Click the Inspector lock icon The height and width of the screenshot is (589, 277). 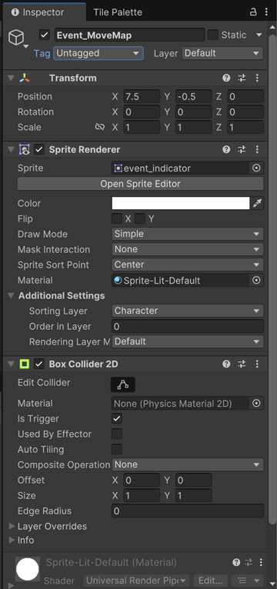tap(253, 12)
